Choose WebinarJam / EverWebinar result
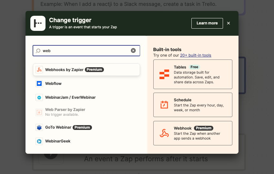 86,97
